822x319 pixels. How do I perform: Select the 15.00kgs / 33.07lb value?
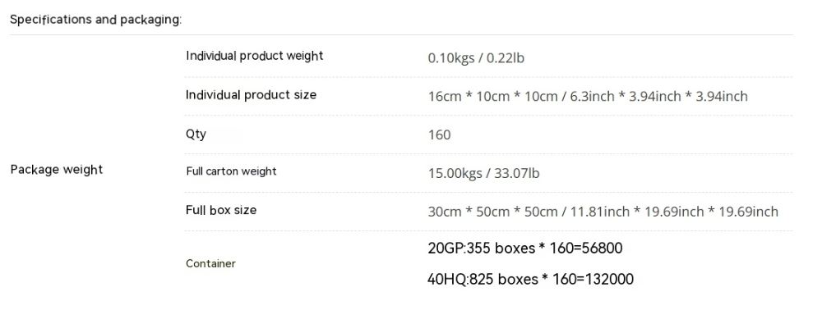pyautogui.click(x=484, y=173)
